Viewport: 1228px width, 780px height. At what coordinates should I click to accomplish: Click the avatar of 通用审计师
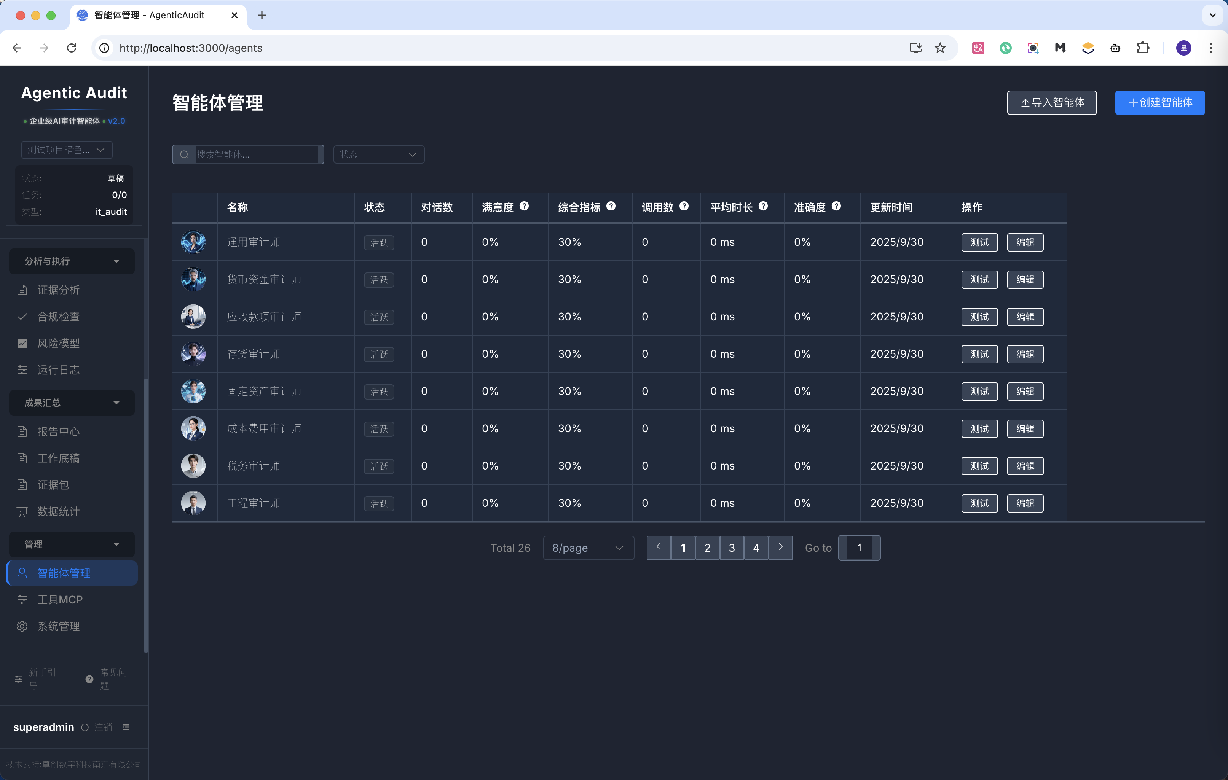[x=193, y=242]
